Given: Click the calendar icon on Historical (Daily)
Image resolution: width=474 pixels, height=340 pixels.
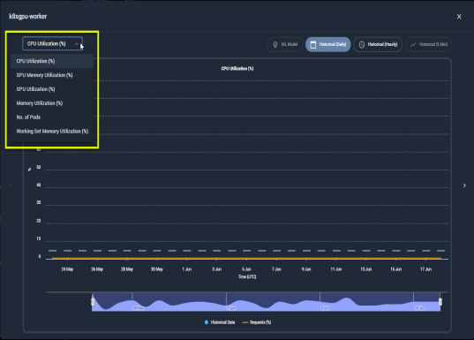Looking at the screenshot, I should (x=313, y=45).
